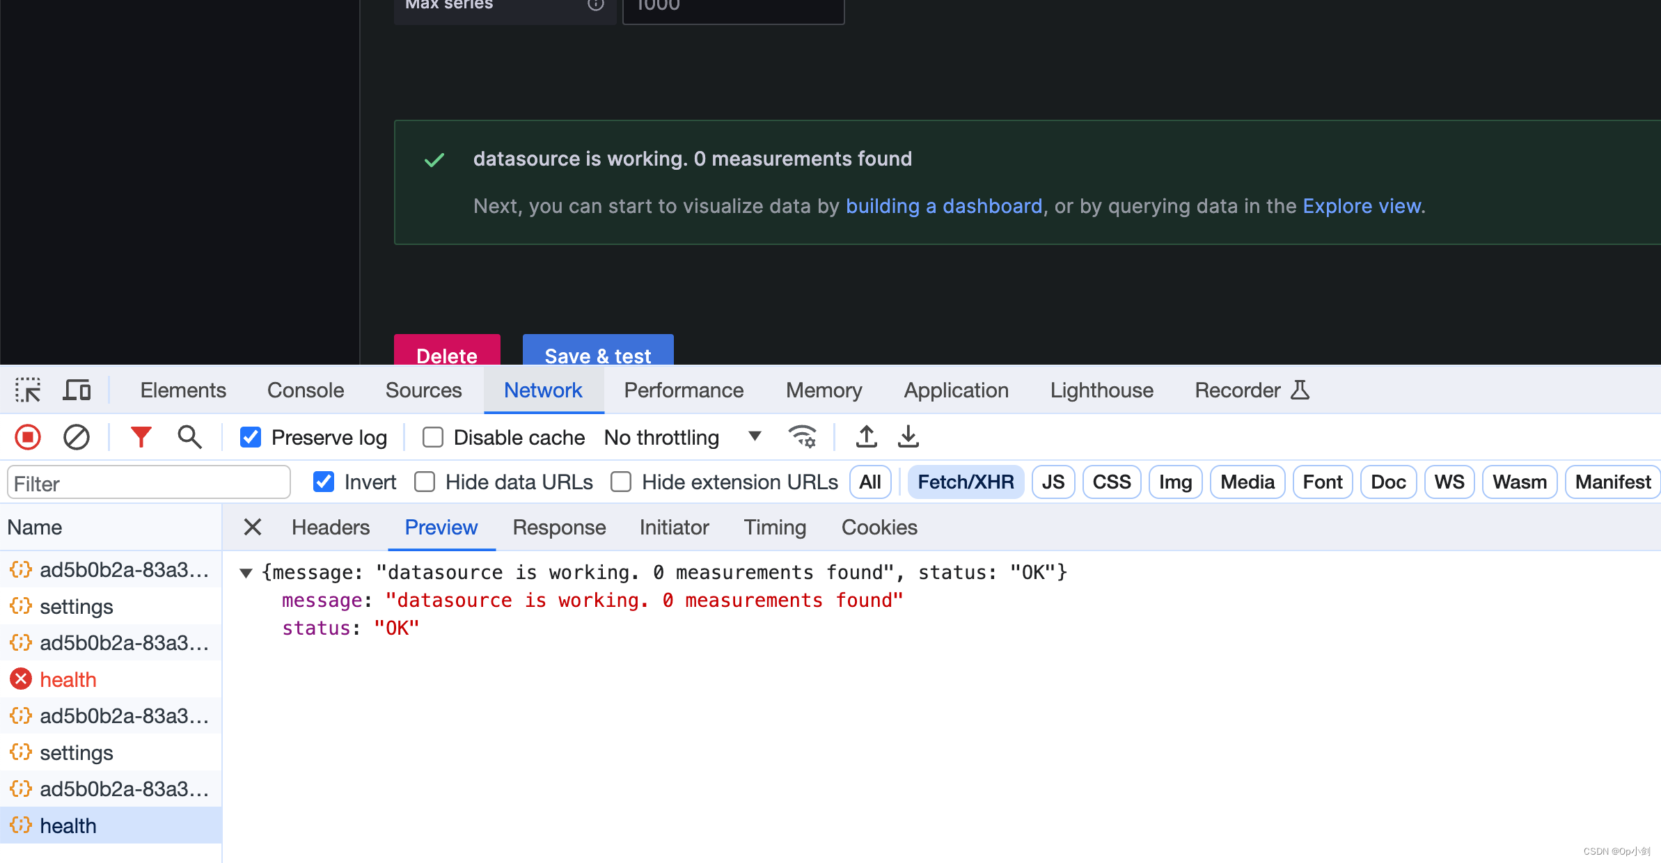Uncheck the Preserve log checkbox
The image size is (1661, 863).
[251, 437]
